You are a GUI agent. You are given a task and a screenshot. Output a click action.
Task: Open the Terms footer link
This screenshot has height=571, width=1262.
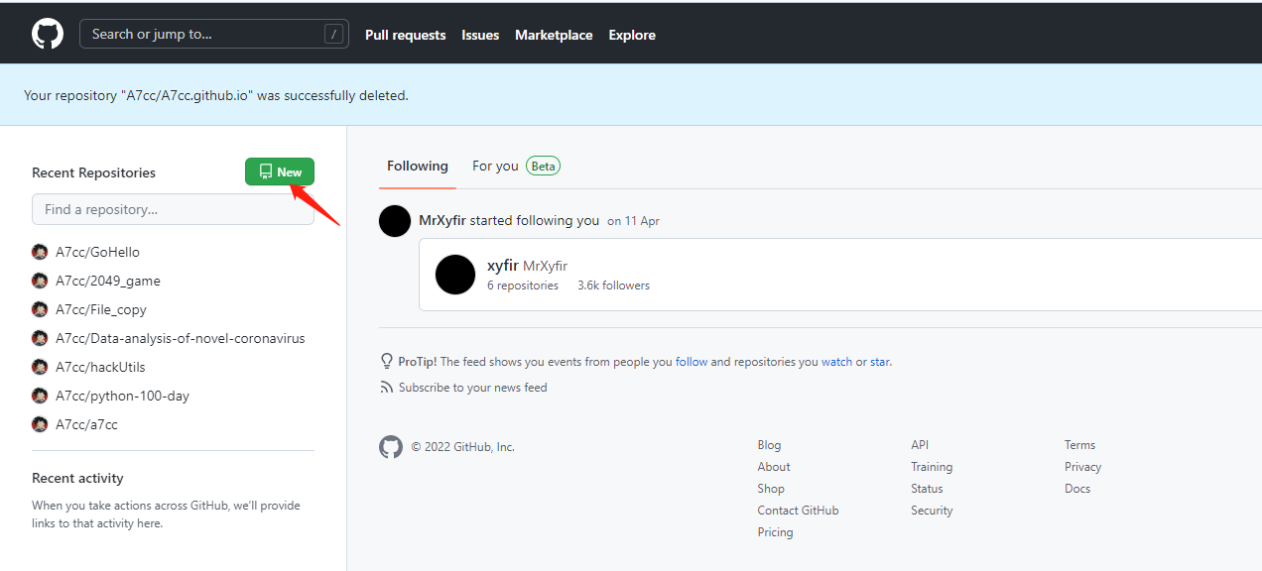tap(1079, 445)
